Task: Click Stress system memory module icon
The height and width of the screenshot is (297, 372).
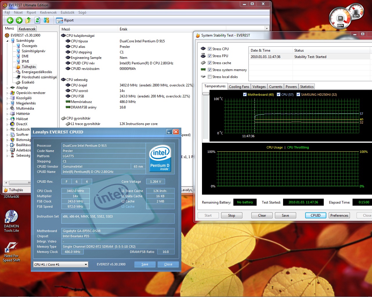Action: click(203, 70)
